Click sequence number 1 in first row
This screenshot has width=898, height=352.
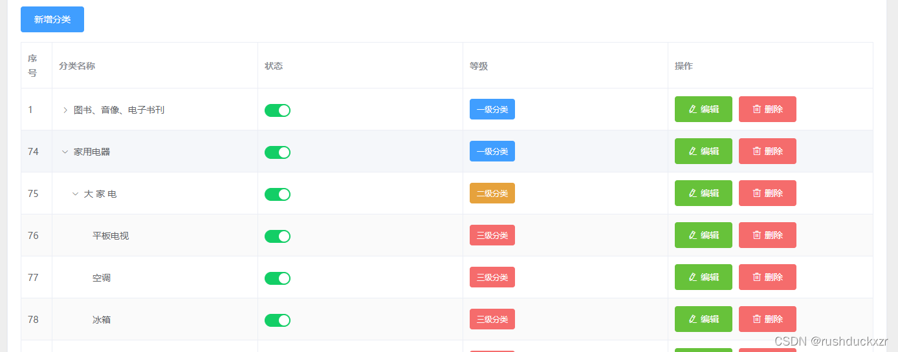30,110
